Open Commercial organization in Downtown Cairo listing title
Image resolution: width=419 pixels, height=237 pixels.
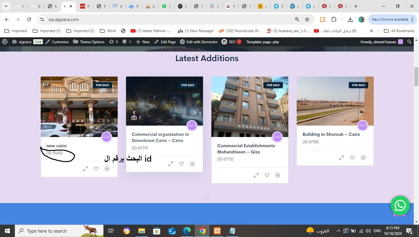(x=160, y=137)
